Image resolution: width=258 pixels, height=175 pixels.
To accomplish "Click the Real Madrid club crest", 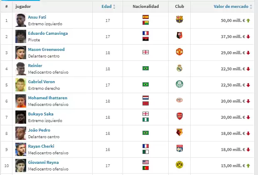I will pyautogui.click(x=179, y=68).
